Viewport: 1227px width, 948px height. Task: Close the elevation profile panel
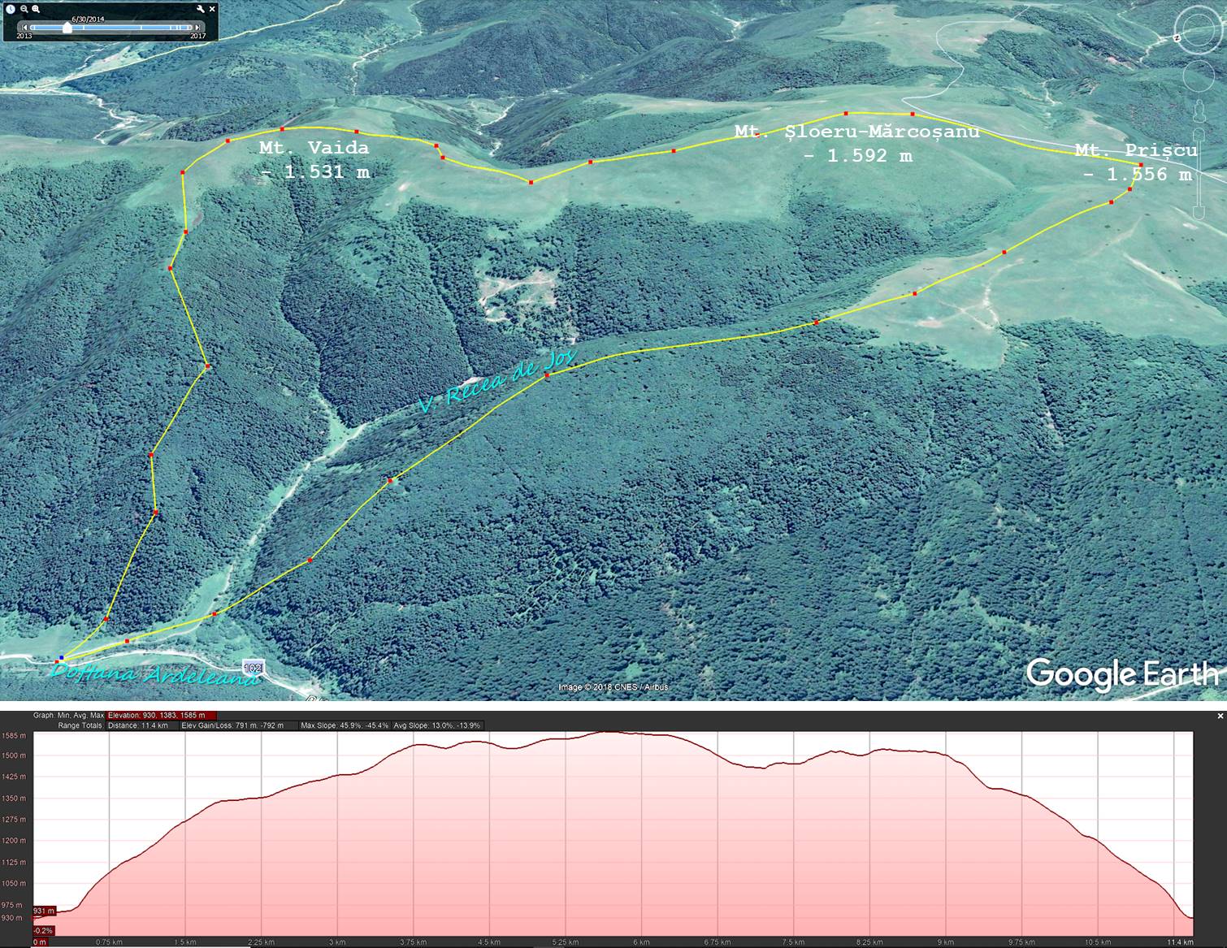pyautogui.click(x=1220, y=716)
